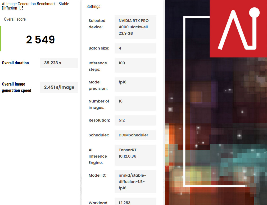Click the Settings panel heading
267x205 pixels.
coord(93,6)
